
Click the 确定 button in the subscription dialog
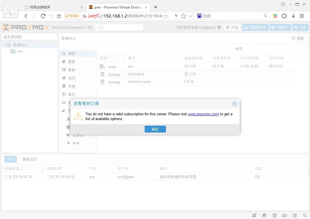pyautogui.click(x=155, y=129)
